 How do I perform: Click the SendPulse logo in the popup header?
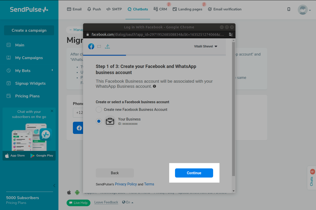tap(107, 46)
